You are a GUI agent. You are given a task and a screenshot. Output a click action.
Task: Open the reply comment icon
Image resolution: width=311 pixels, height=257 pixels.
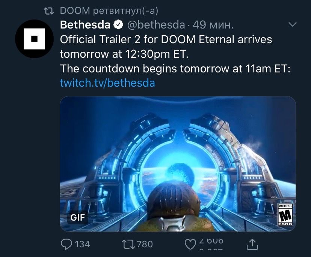point(66,244)
